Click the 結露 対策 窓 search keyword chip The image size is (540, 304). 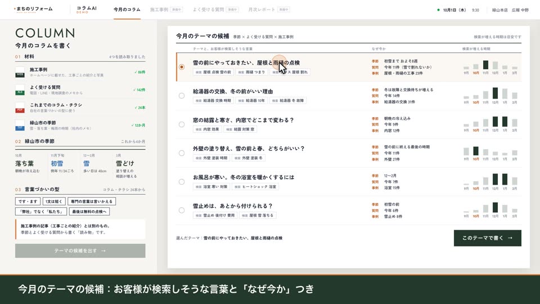tap(240, 129)
